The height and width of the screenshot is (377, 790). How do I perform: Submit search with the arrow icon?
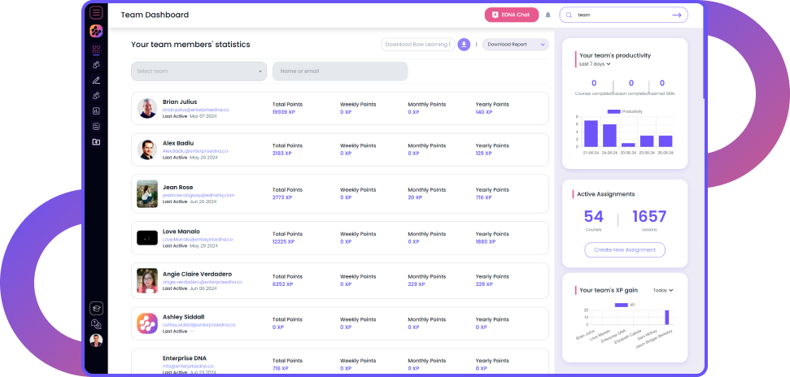click(x=677, y=15)
